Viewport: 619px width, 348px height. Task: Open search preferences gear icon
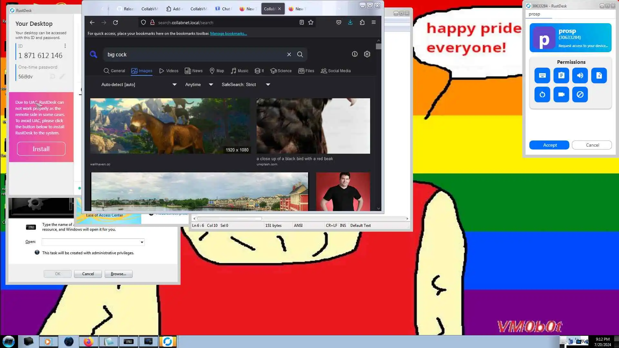[x=367, y=54]
